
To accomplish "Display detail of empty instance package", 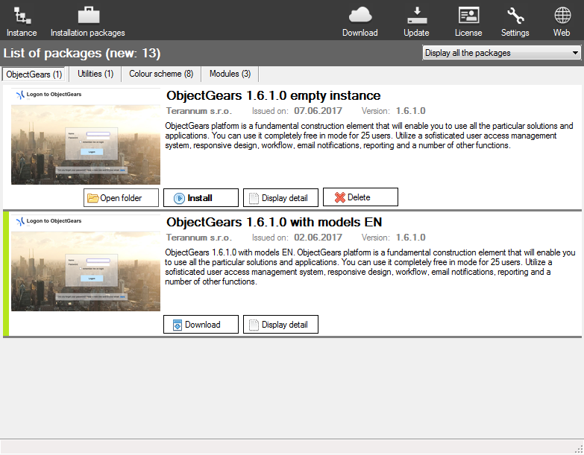I will (280, 198).
